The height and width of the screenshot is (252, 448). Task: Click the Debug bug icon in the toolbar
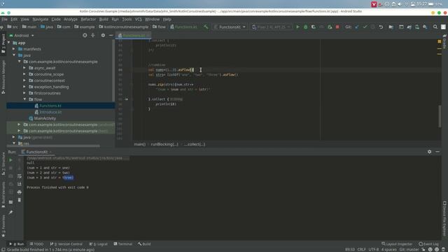[305, 27]
